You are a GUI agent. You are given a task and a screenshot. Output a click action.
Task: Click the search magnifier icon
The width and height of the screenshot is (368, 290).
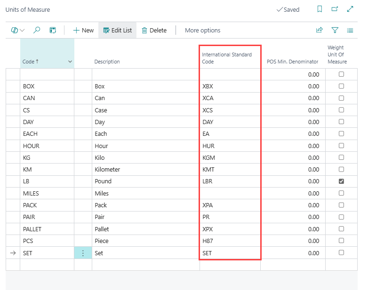[x=37, y=30]
